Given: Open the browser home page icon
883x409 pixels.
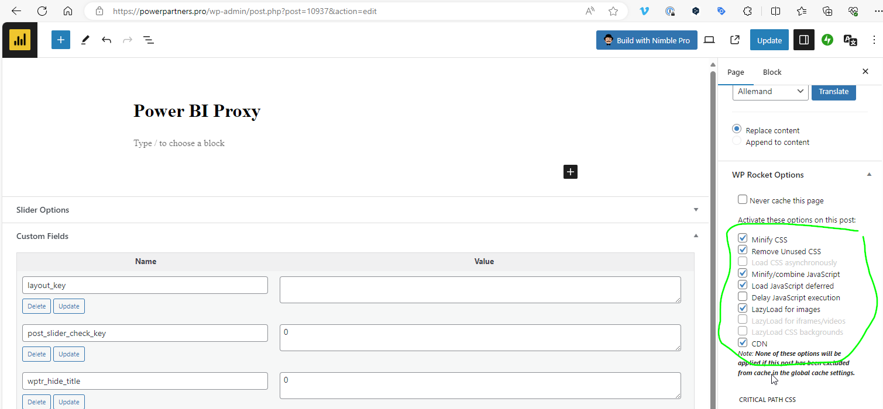Looking at the screenshot, I should tap(68, 11).
